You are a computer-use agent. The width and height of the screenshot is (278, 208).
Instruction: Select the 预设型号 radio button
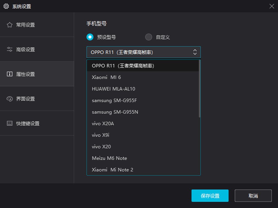[90, 37]
